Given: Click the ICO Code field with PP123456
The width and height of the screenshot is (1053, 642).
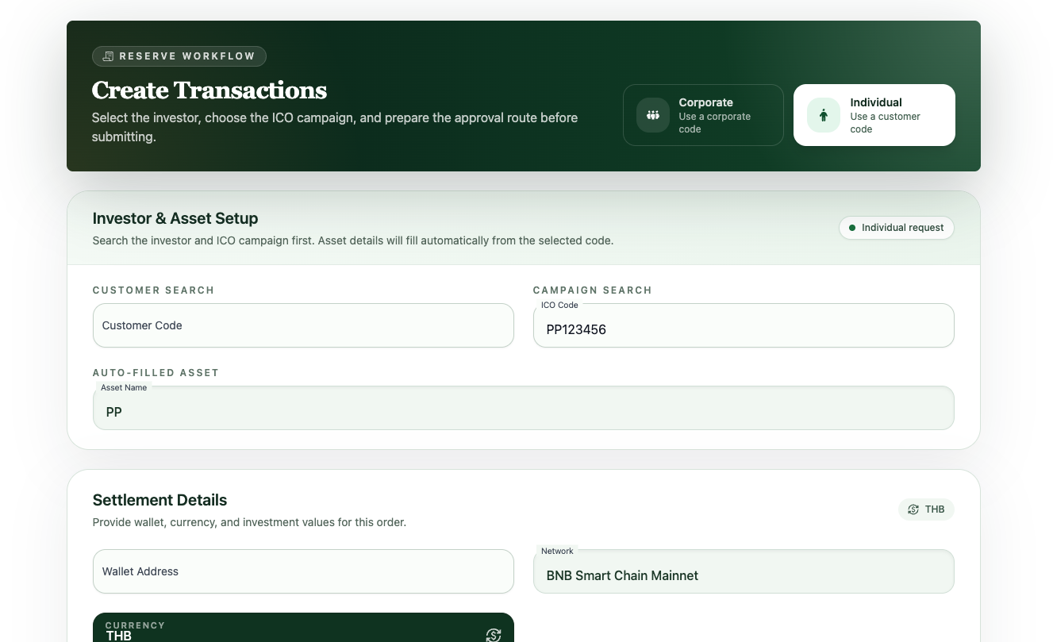Looking at the screenshot, I should (x=743, y=329).
